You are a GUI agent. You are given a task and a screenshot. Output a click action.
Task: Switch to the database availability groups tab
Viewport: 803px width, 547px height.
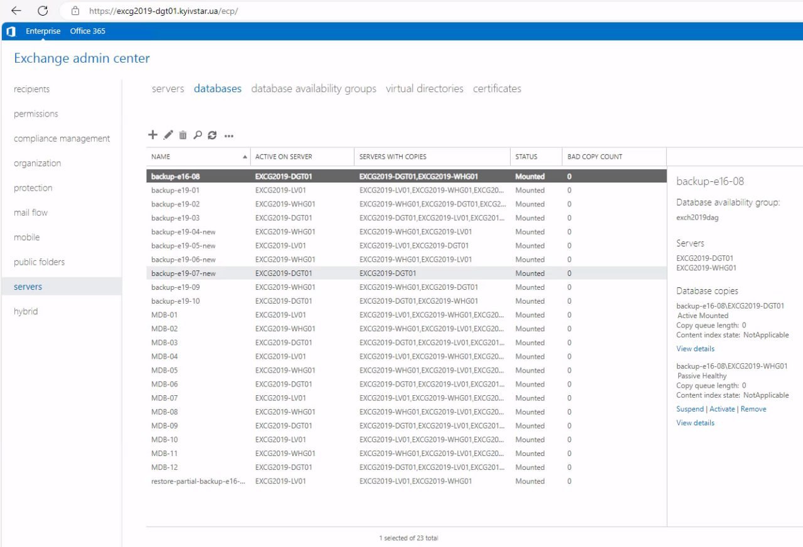click(x=314, y=89)
